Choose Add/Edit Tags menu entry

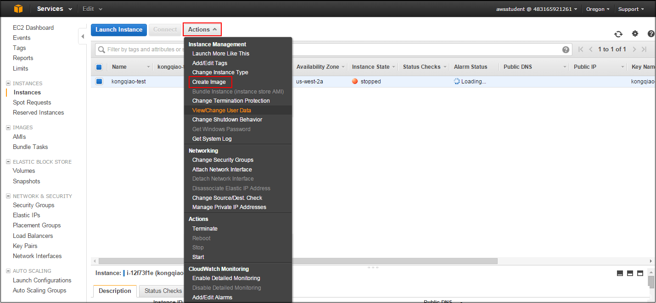pyautogui.click(x=210, y=63)
